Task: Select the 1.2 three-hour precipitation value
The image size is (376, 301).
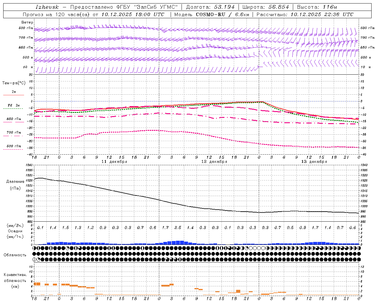Action: [90, 228]
